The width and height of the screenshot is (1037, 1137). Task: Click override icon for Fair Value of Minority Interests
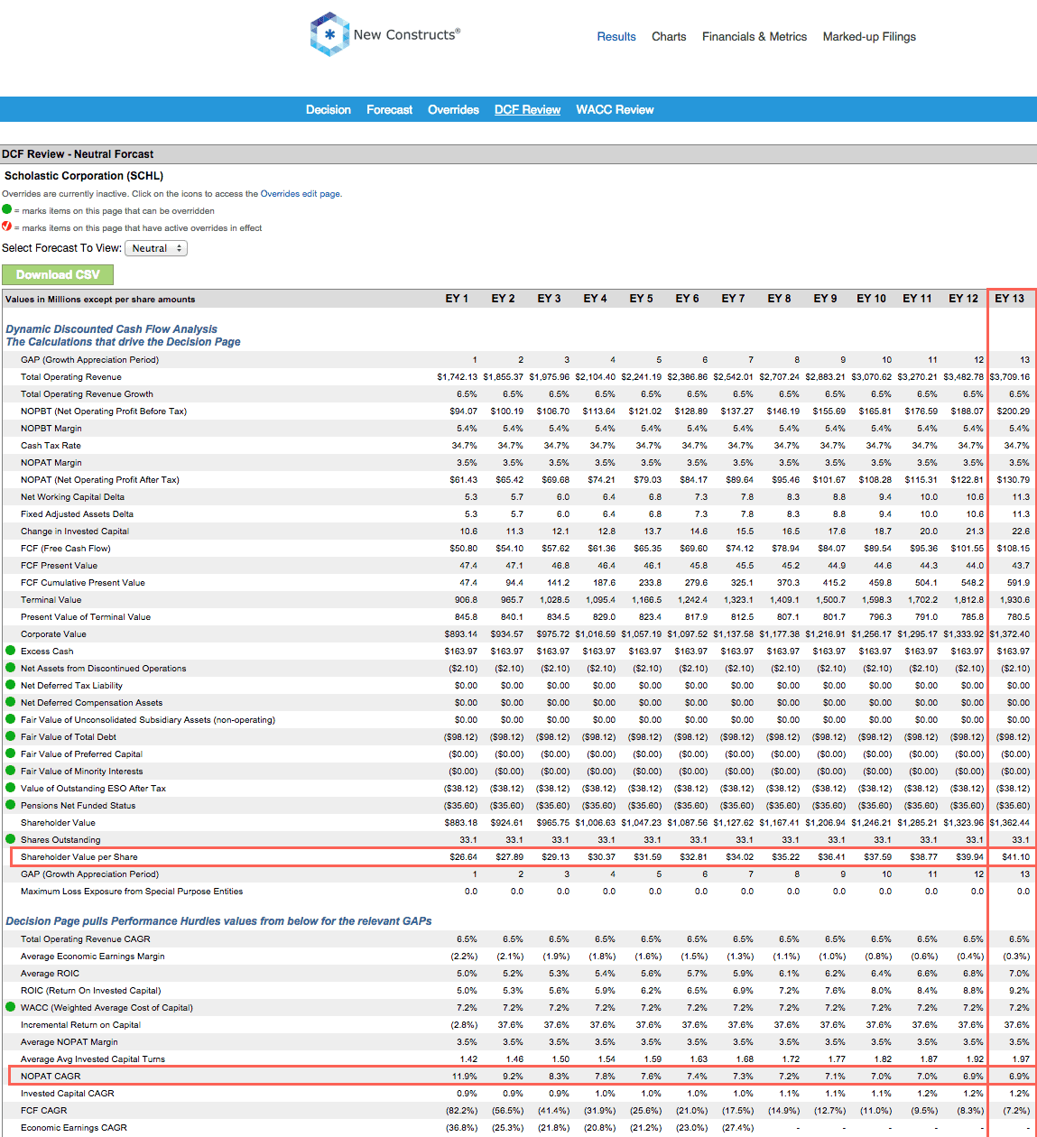pos(11,771)
